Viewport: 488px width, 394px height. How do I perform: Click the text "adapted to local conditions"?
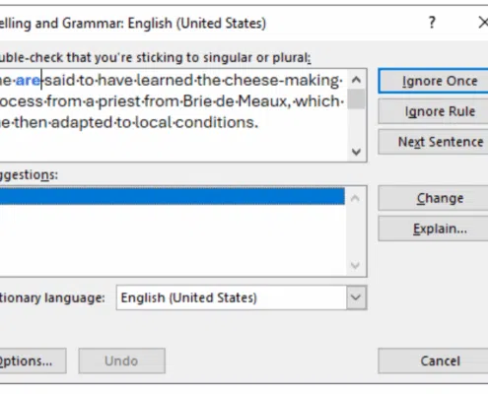tap(155, 123)
